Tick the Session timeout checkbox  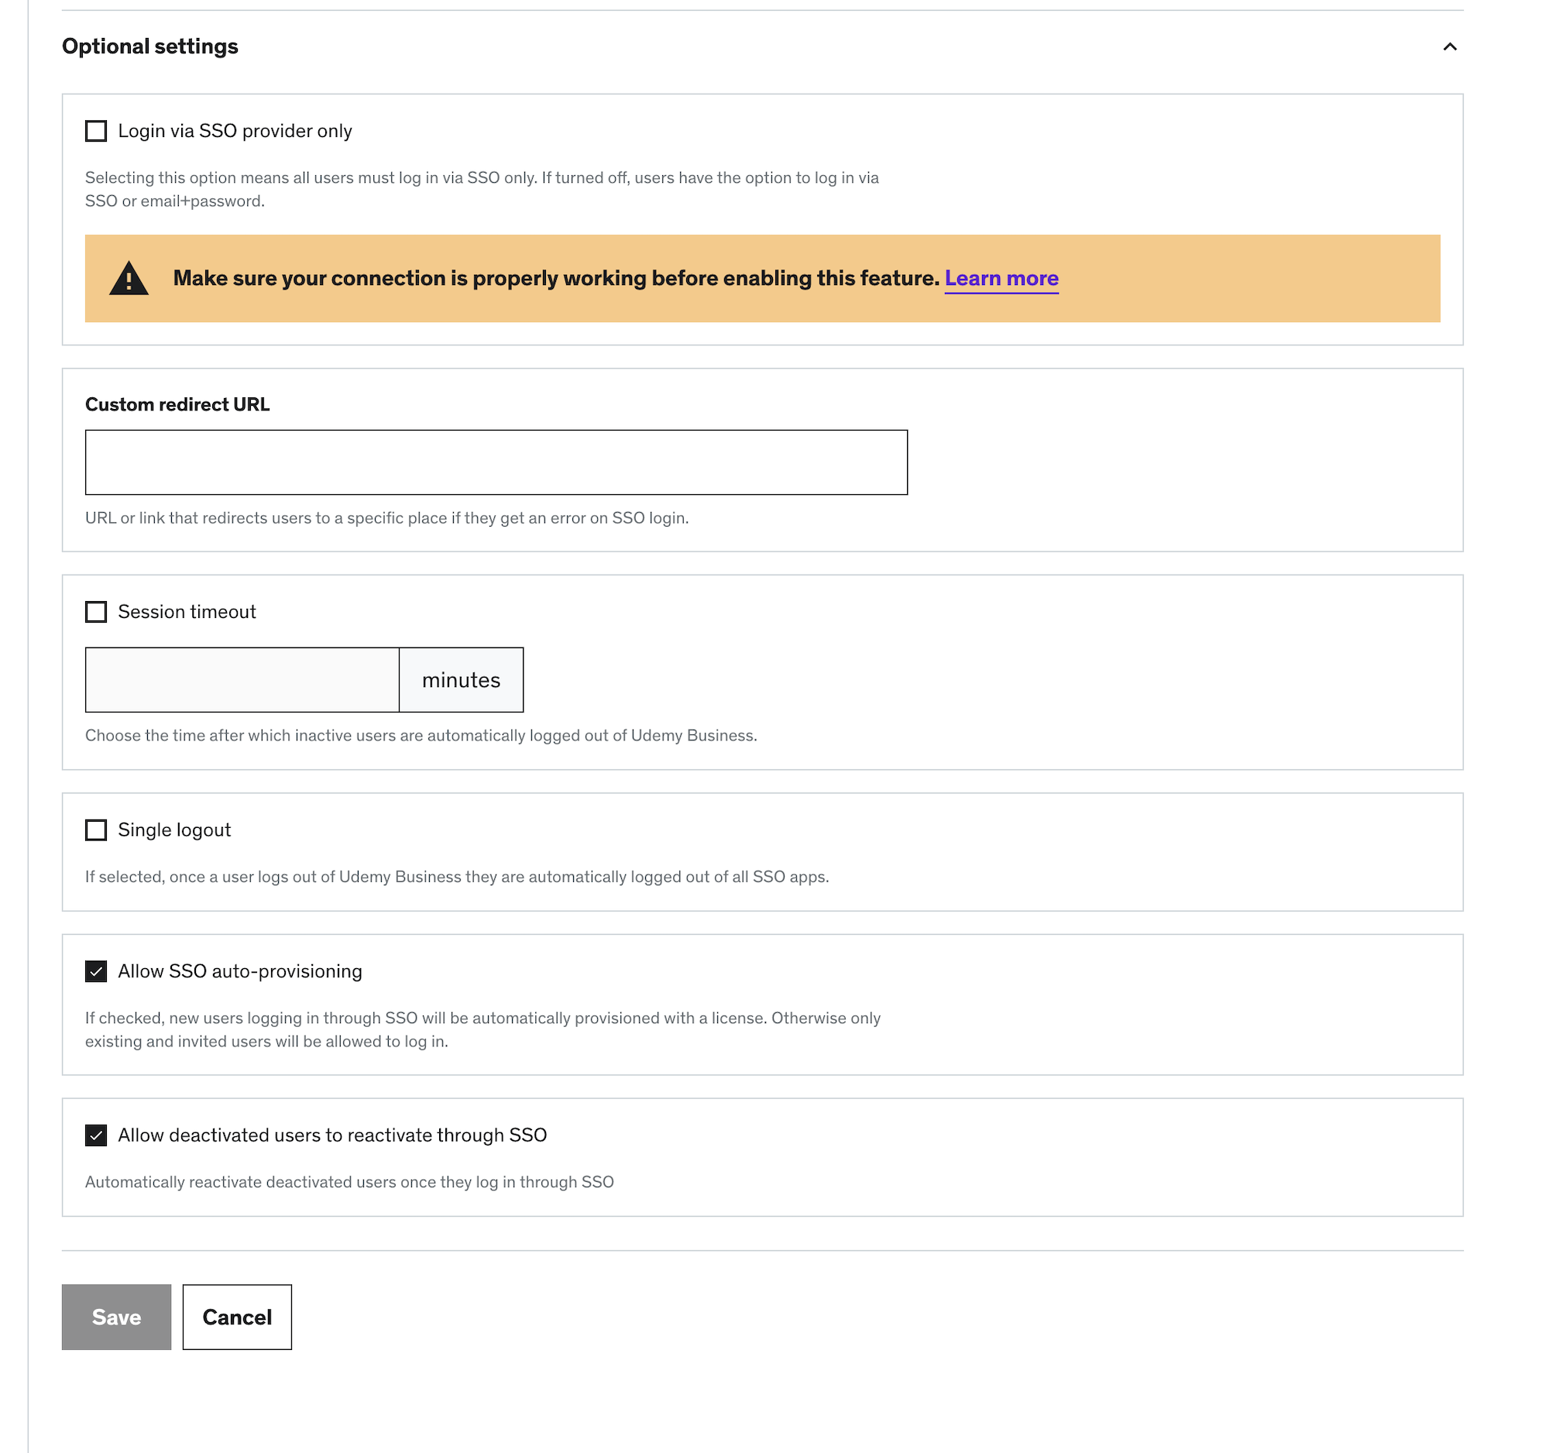click(96, 612)
